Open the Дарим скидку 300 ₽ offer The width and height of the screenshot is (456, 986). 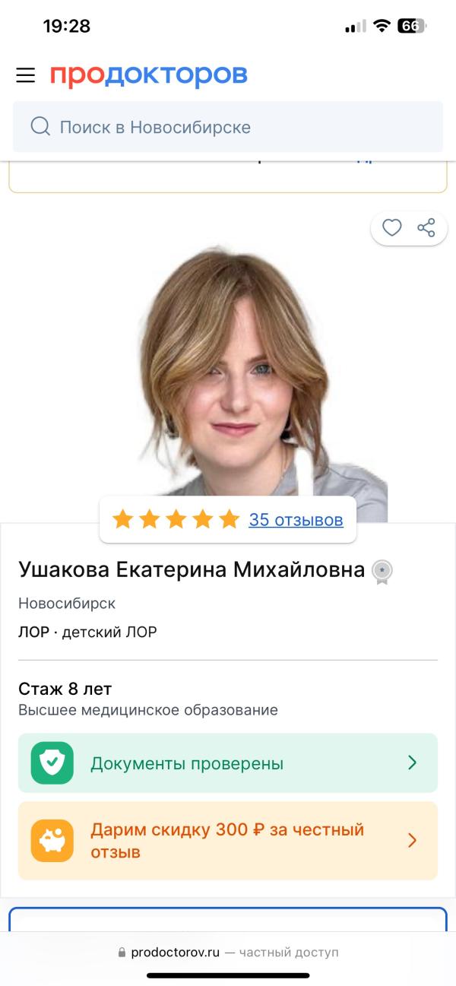click(228, 841)
